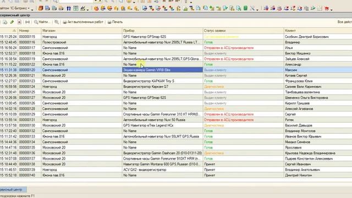352x198 pixels.
Task: Open dropdown arrow after pencil-ruler icon
Action: pos(87,9)
